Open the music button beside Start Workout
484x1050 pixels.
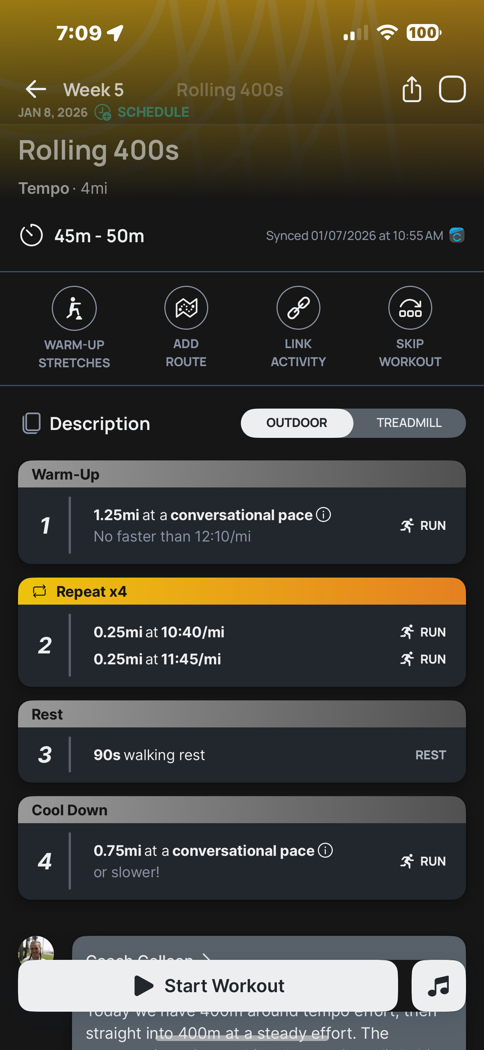pos(438,986)
